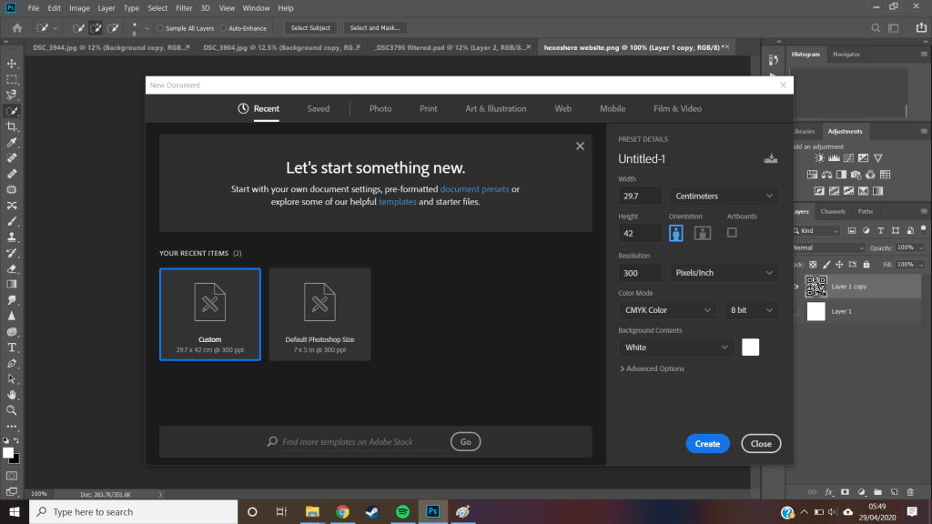Open the Centimeters units dropdown
The height and width of the screenshot is (524, 932).
724,196
